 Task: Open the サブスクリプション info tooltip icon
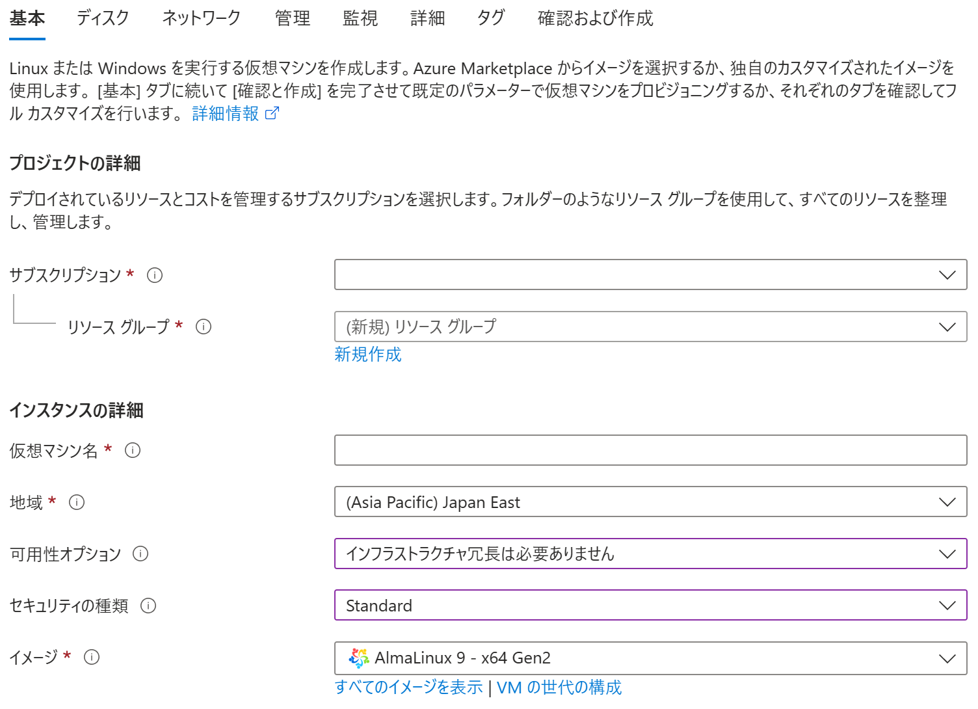tap(155, 275)
